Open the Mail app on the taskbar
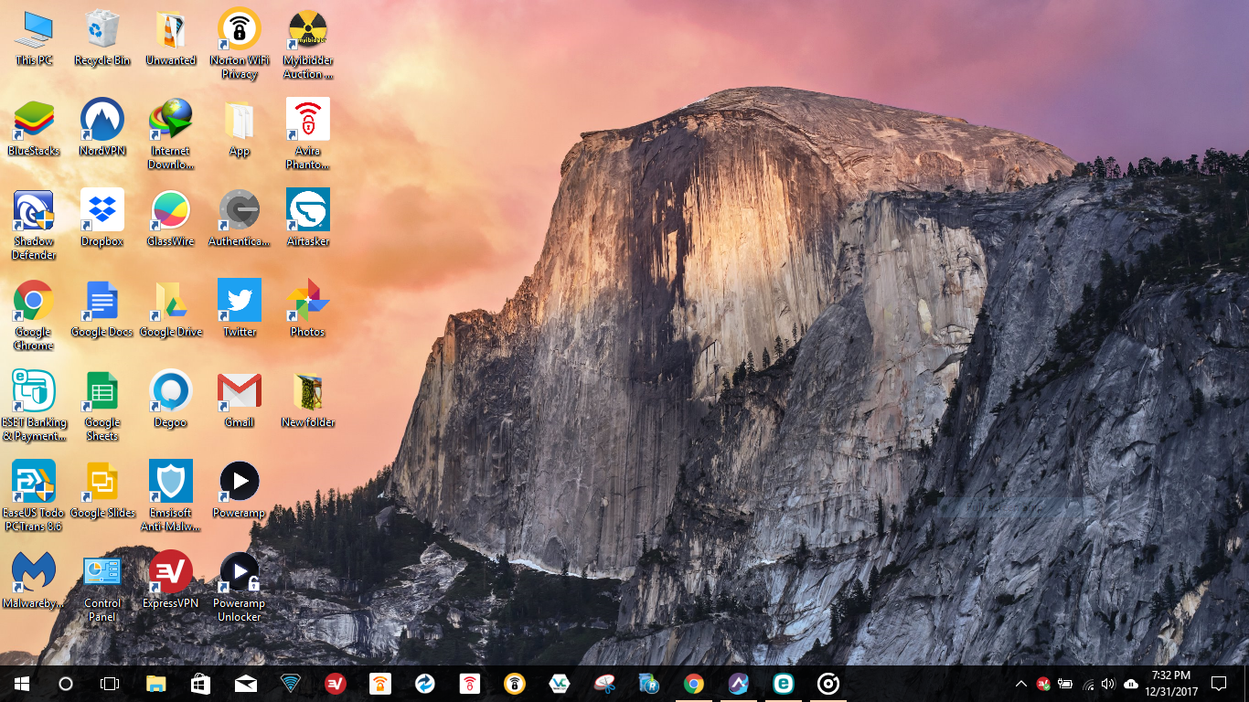The height and width of the screenshot is (702, 1249). (x=246, y=684)
